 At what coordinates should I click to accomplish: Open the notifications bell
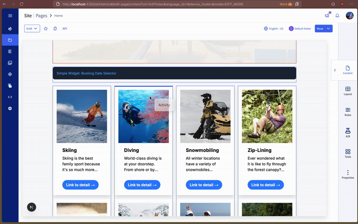(337, 16)
